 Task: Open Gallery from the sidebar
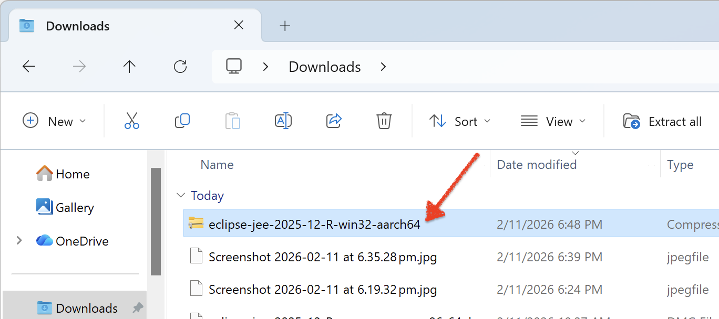point(74,207)
